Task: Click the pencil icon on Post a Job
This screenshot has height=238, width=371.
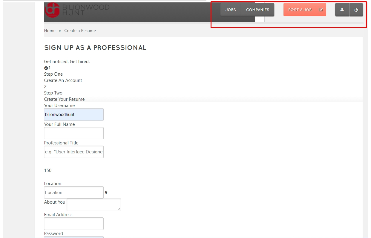Action: point(321,10)
